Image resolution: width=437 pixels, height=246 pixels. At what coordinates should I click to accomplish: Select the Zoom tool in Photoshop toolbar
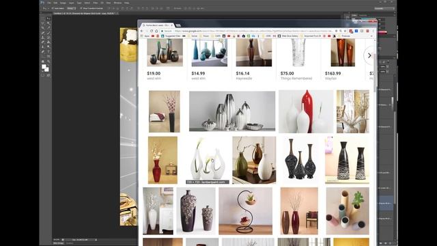[x=48, y=61]
